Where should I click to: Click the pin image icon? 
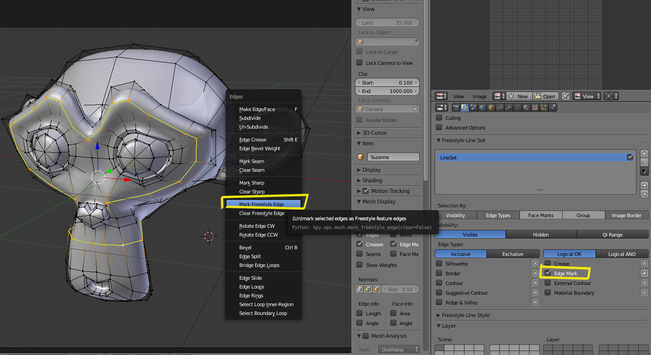(x=566, y=96)
